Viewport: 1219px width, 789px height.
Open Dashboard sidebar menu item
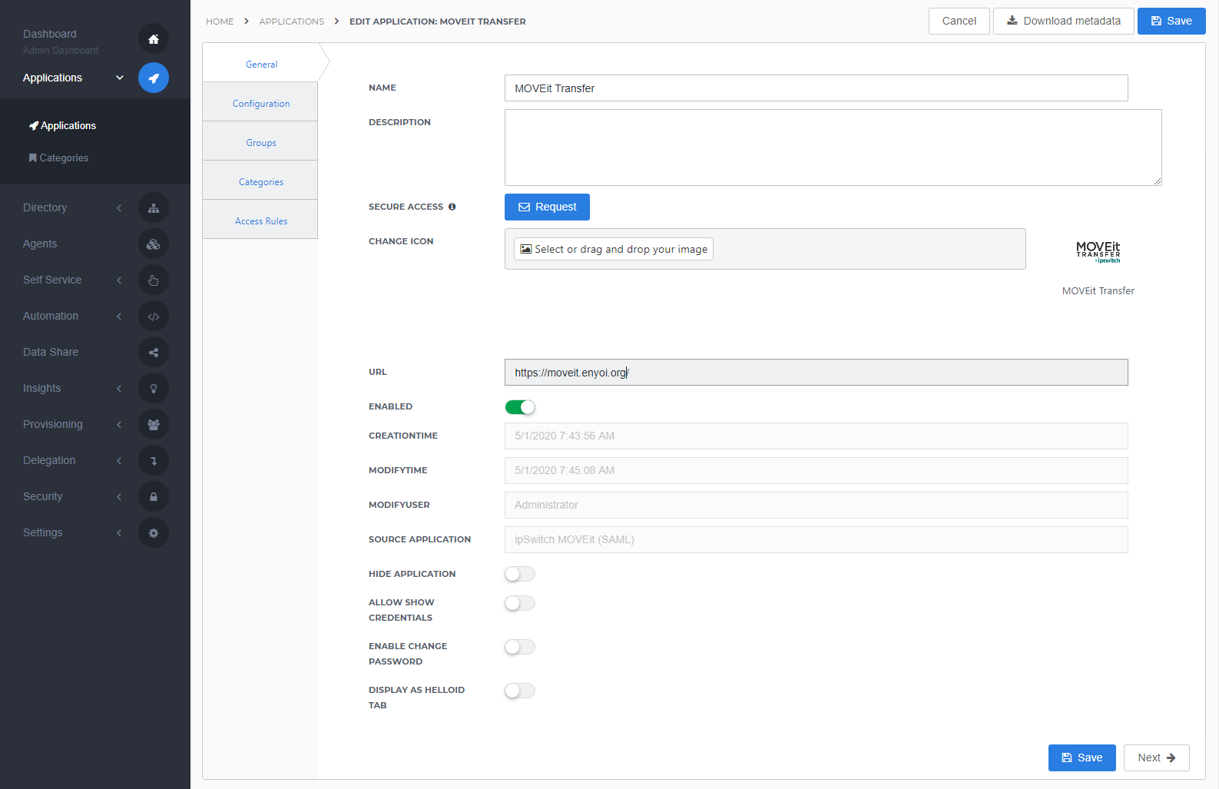pos(50,34)
